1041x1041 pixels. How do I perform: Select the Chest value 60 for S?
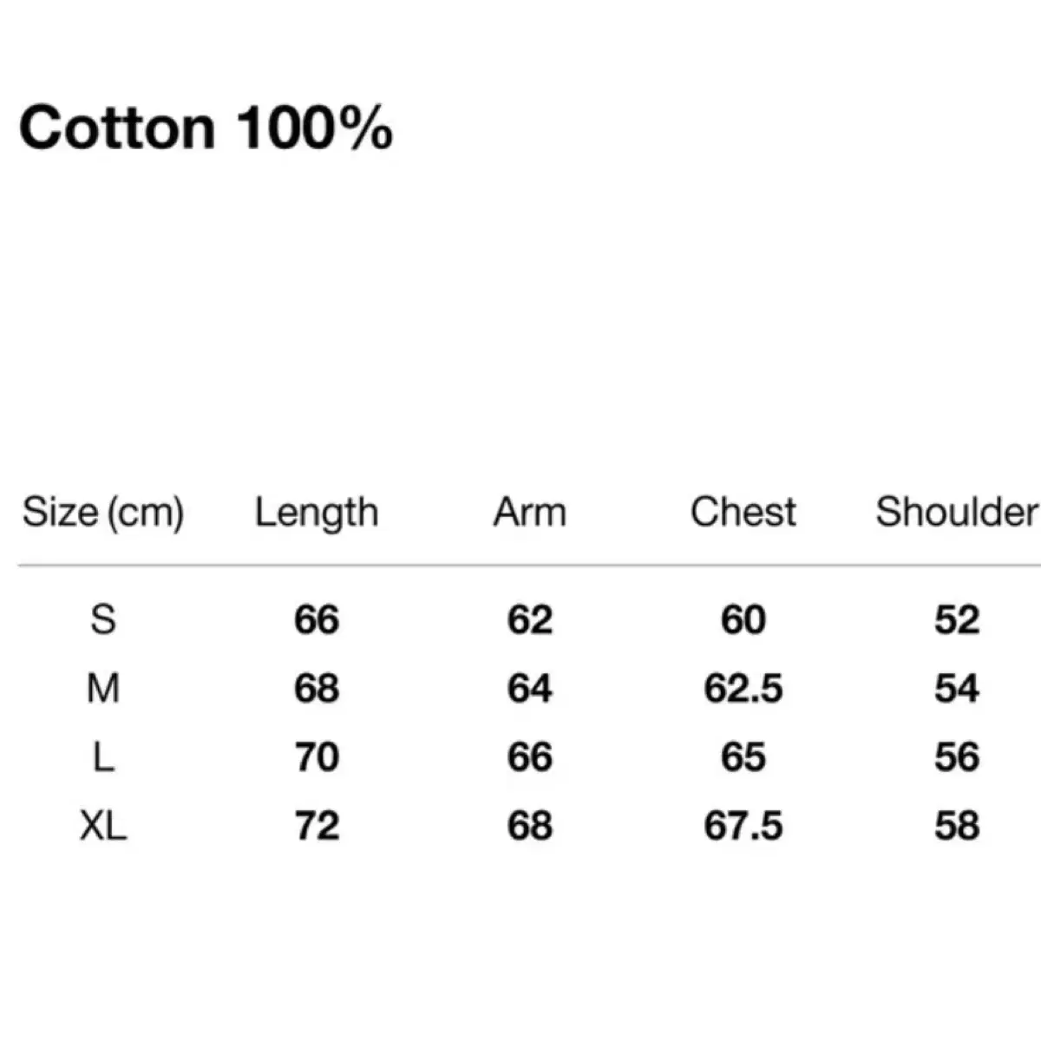(x=743, y=619)
